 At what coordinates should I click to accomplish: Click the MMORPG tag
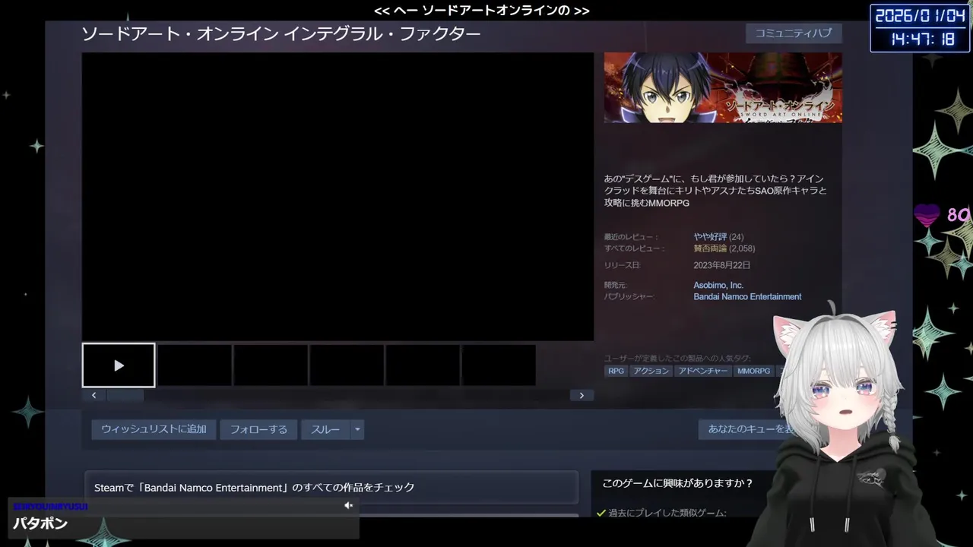[x=753, y=371]
